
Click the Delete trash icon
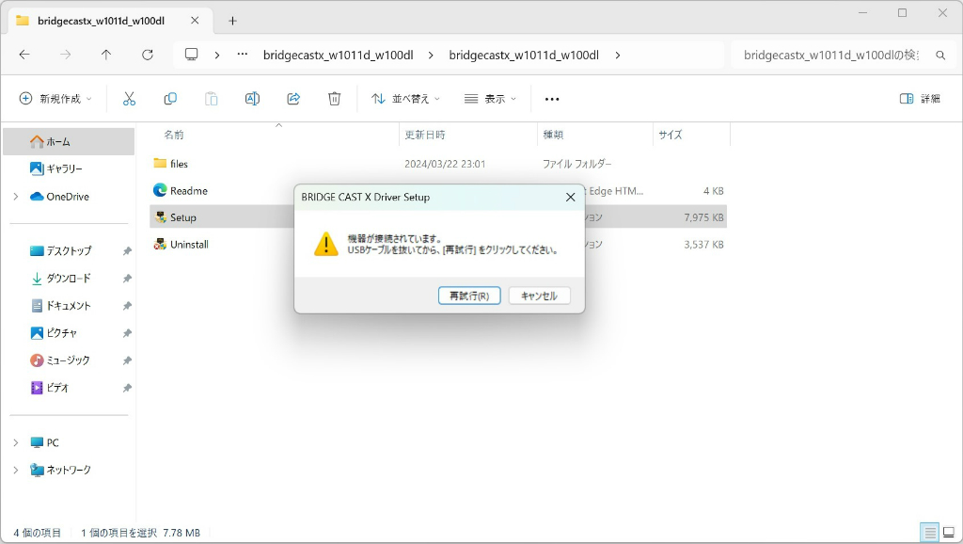(x=334, y=99)
